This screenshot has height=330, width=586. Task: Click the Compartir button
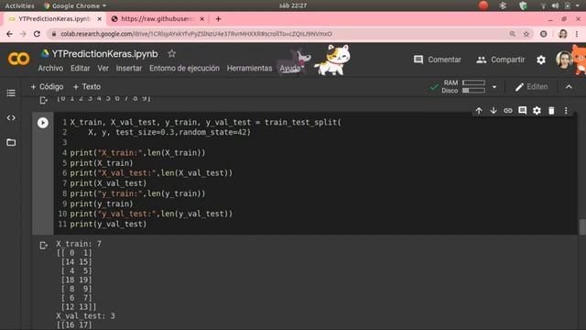[501, 60]
